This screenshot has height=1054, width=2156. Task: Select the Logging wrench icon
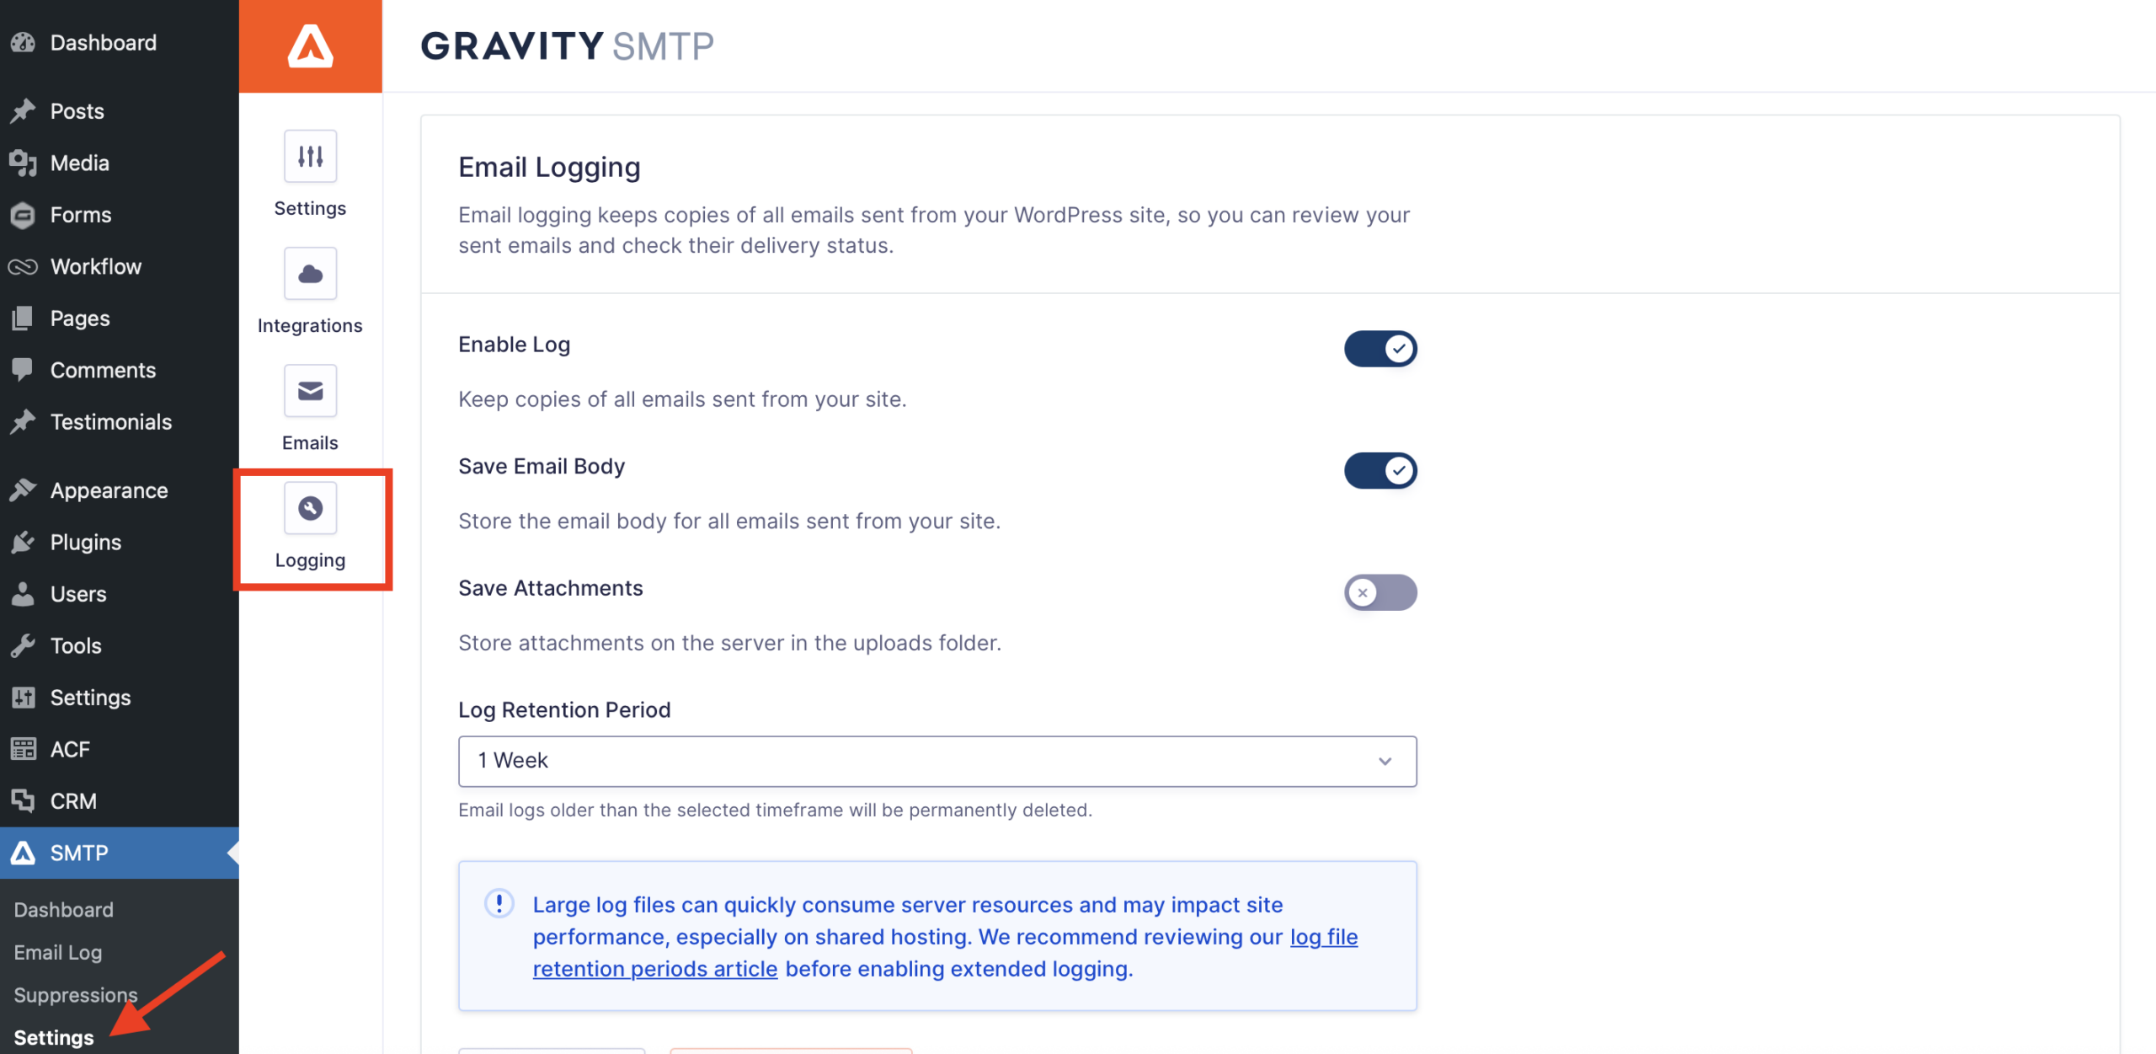click(310, 508)
